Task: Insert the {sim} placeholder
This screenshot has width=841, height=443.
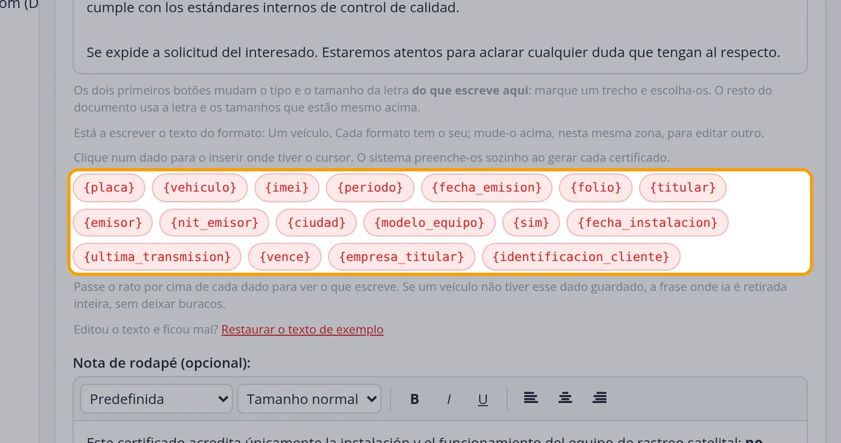Action: coord(531,223)
